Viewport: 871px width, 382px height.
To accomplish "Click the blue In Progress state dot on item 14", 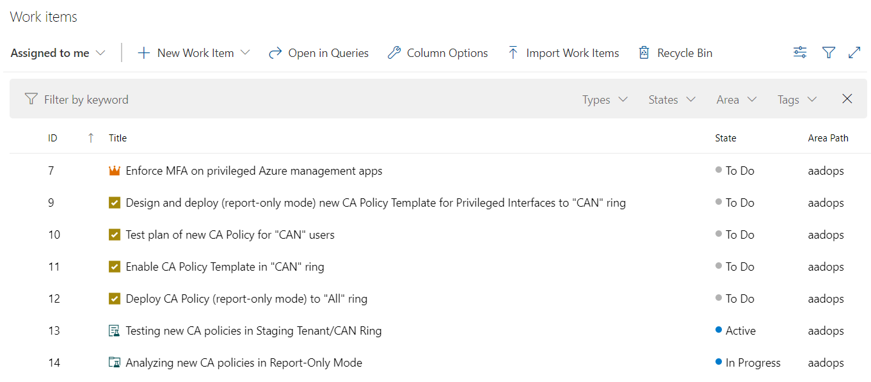I will point(719,362).
